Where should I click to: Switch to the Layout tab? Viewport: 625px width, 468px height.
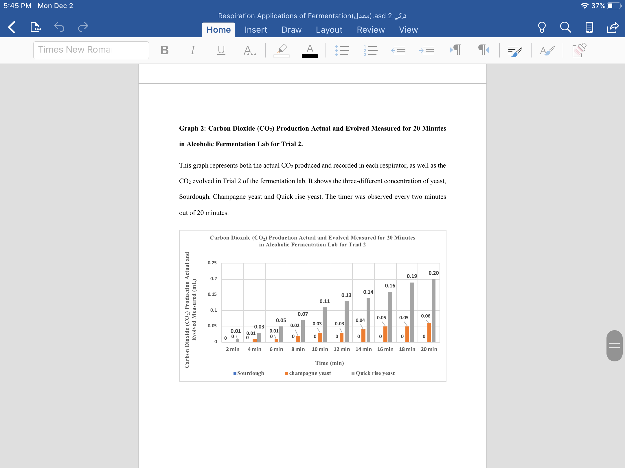point(329,30)
